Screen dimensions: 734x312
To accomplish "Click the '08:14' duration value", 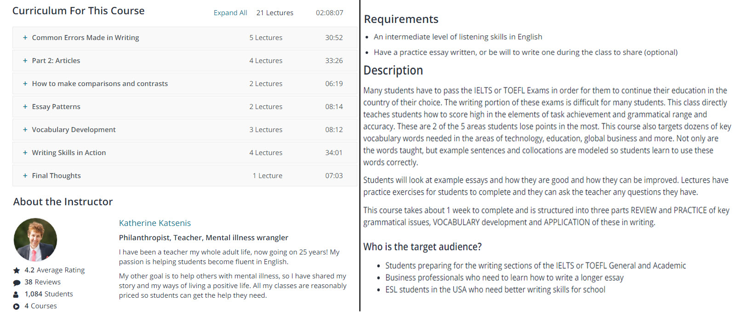I will (334, 107).
